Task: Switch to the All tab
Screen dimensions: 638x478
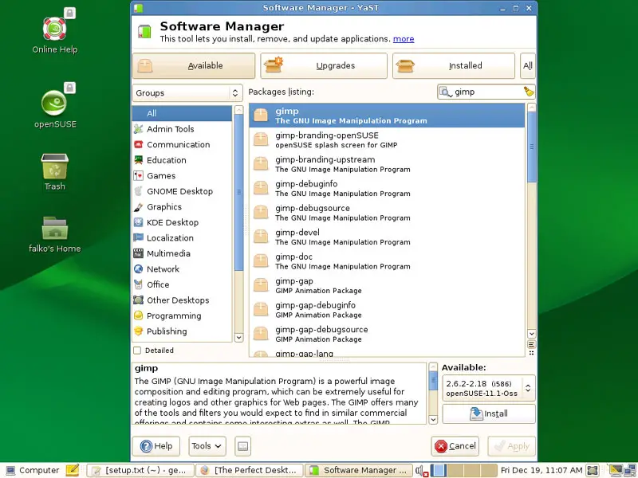Action: pyautogui.click(x=528, y=65)
